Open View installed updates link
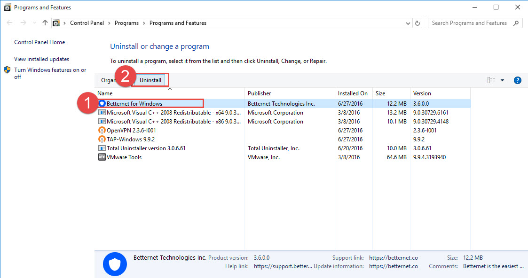 41,59
